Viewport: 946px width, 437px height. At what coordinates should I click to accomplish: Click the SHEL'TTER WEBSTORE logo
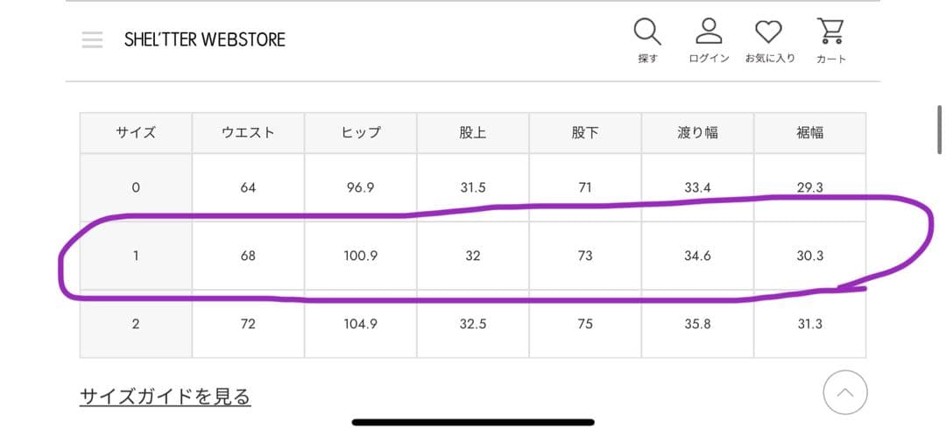pyautogui.click(x=205, y=39)
